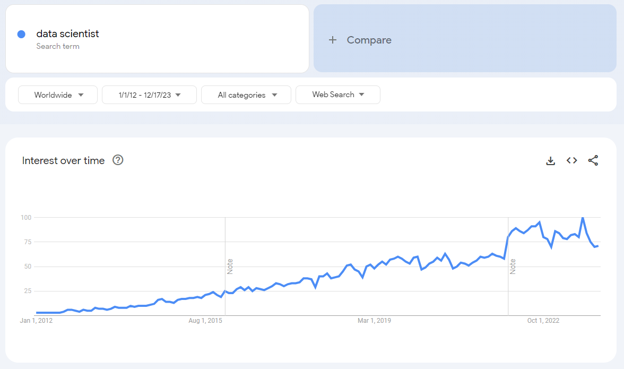624x369 pixels.
Task: Click the embed code icon
Action: point(571,160)
